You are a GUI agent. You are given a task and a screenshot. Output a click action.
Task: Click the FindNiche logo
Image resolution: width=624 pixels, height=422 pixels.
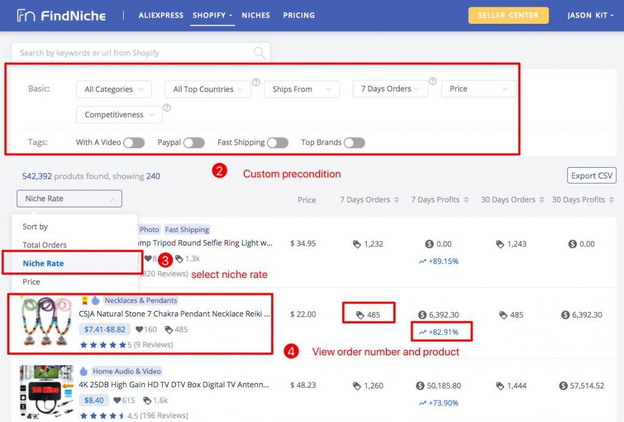coord(62,15)
